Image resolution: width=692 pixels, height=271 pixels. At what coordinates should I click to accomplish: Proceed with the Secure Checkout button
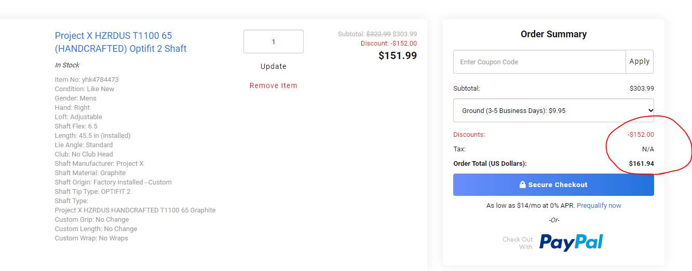[x=553, y=185]
